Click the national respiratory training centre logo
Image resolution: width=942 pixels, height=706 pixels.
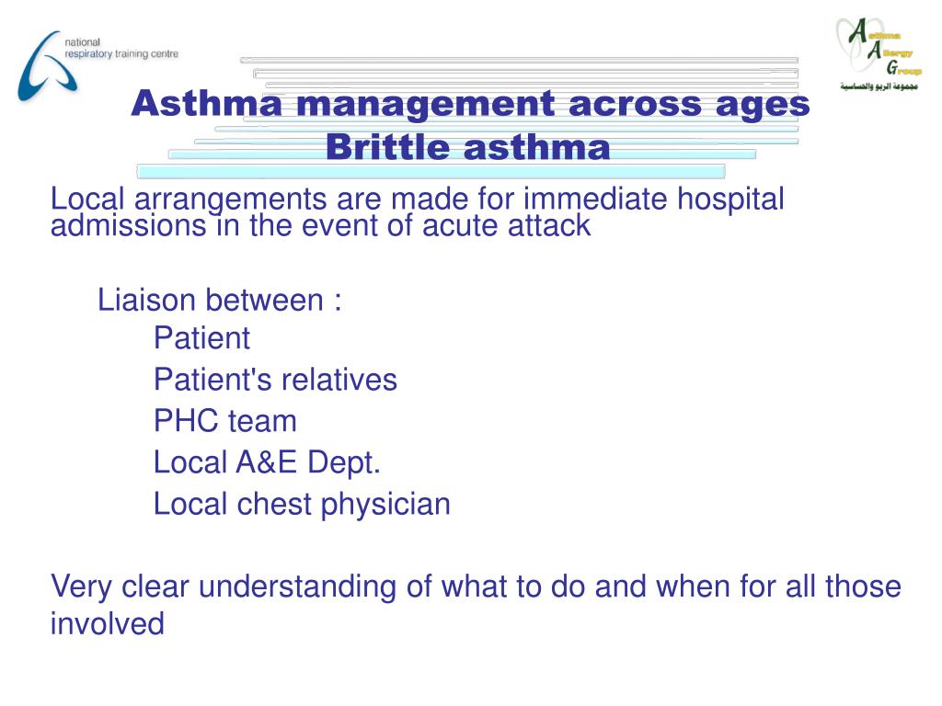[98, 65]
